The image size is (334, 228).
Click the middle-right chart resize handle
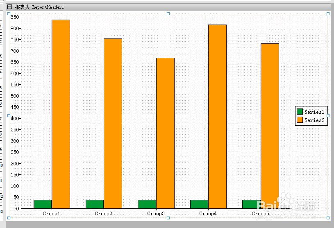click(x=328, y=115)
